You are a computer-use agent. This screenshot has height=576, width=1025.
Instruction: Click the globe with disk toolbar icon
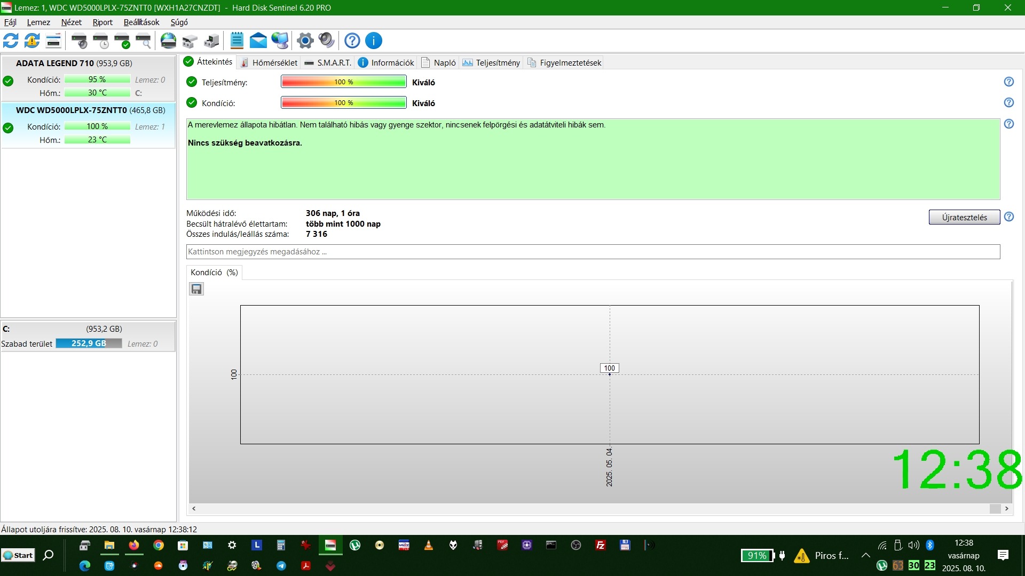168,41
